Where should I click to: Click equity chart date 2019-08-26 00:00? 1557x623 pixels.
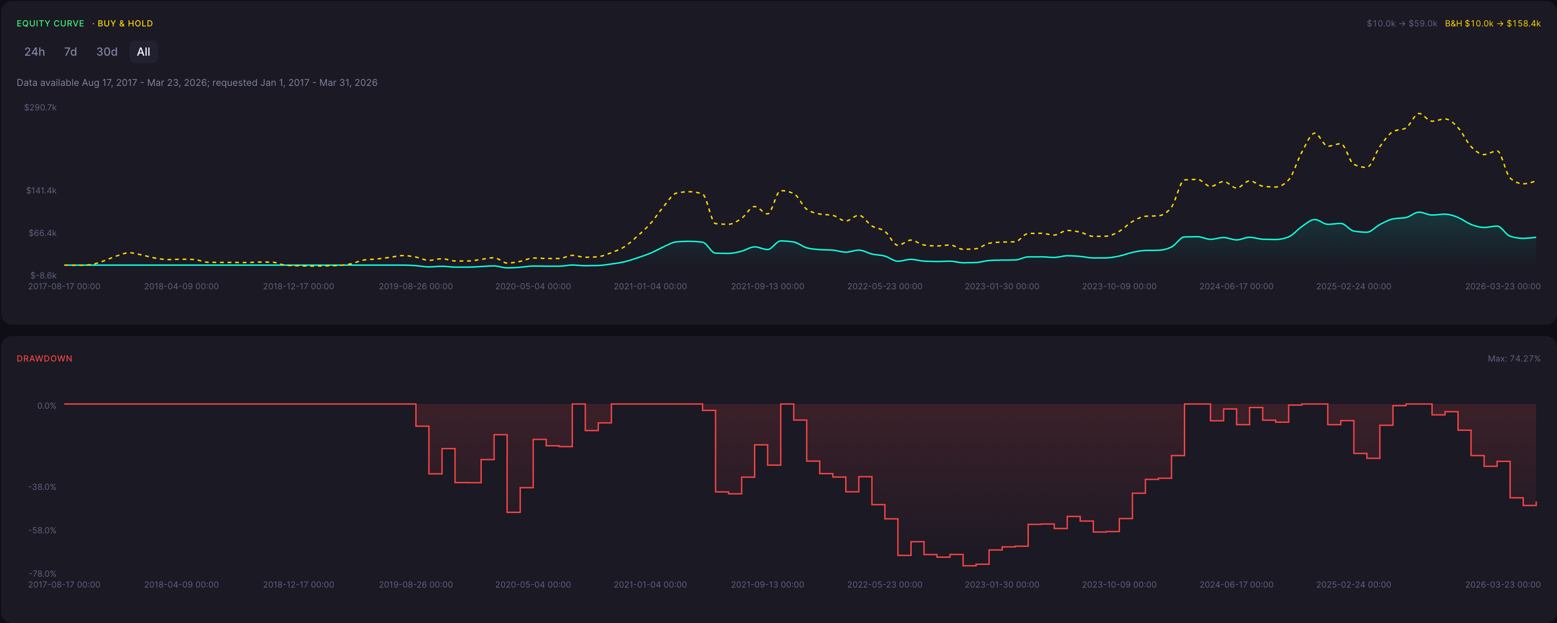pyautogui.click(x=416, y=287)
